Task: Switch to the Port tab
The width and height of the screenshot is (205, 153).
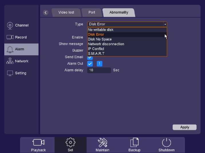Action: (x=92, y=13)
